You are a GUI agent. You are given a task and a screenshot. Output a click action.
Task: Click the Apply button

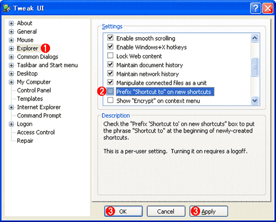pos(209,211)
